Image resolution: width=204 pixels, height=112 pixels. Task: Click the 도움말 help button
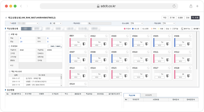click(x=180, y=17)
